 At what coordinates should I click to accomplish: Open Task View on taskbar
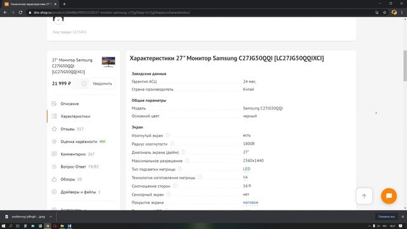click(18, 226)
